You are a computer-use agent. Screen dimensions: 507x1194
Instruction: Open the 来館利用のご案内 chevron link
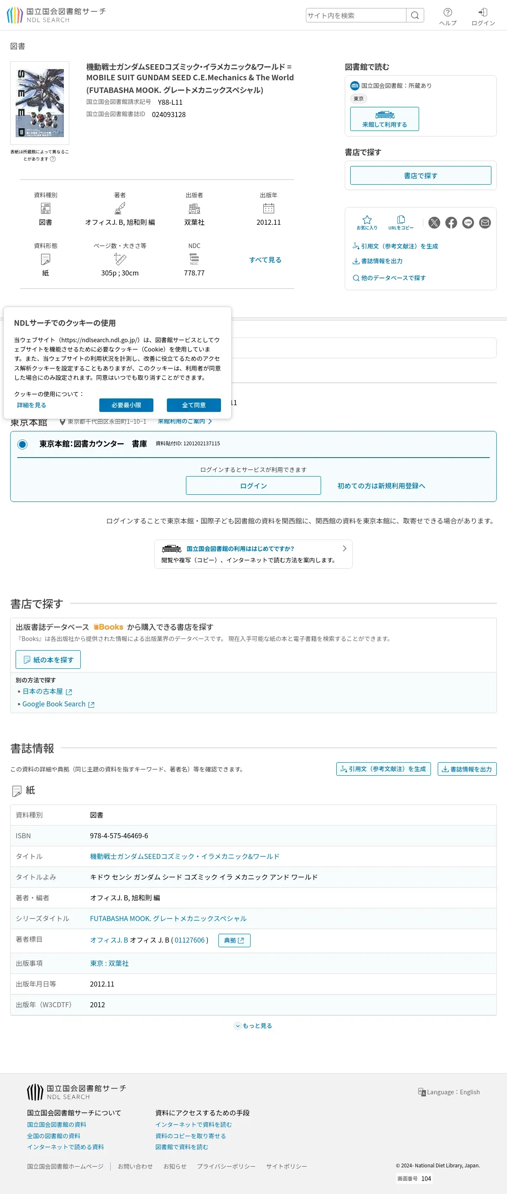pos(185,421)
